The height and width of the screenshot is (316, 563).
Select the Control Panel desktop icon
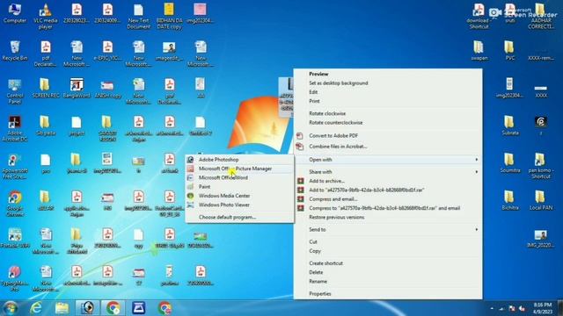click(14, 91)
